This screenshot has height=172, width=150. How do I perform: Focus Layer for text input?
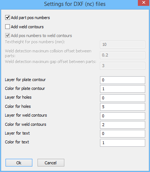click(x=122, y=133)
